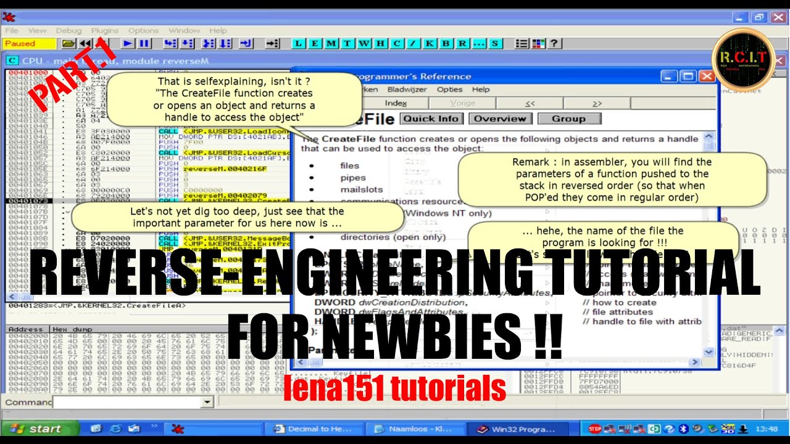The image size is (790, 444).
Task: Open the OllyDbg Help menu
Action: pyautogui.click(x=218, y=30)
